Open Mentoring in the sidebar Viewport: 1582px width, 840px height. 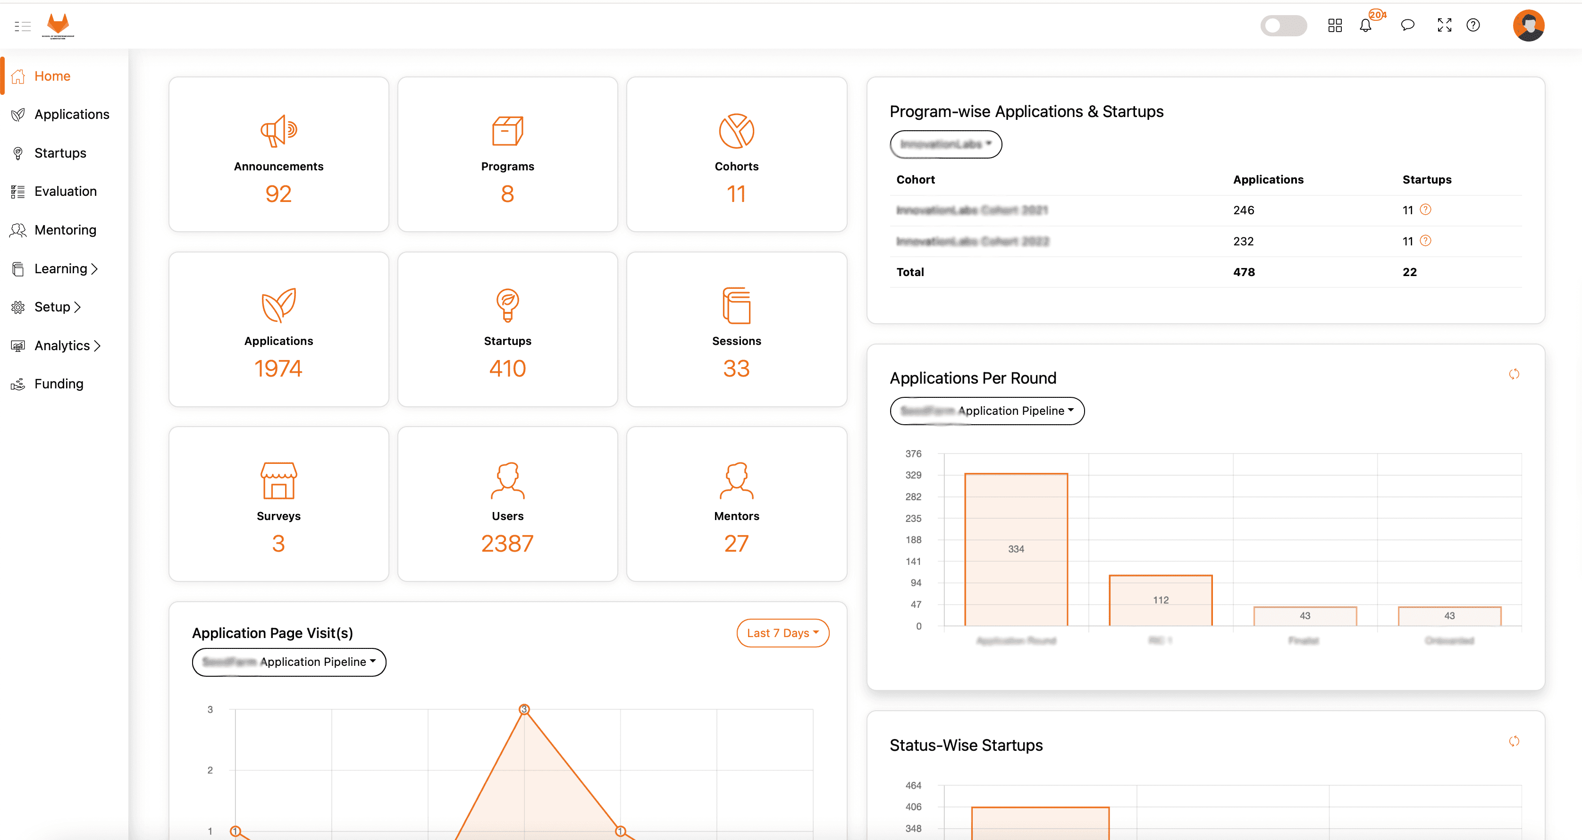click(65, 230)
